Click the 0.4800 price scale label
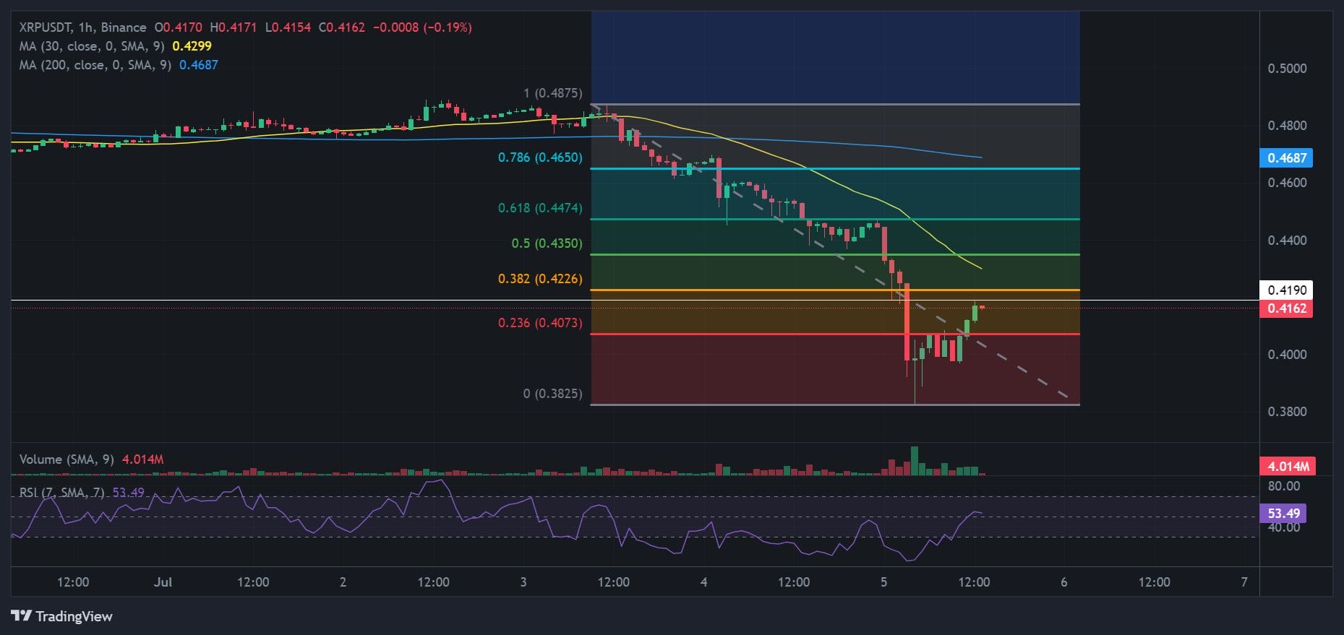This screenshot has width=1344, height=635. click(1287, 126)
